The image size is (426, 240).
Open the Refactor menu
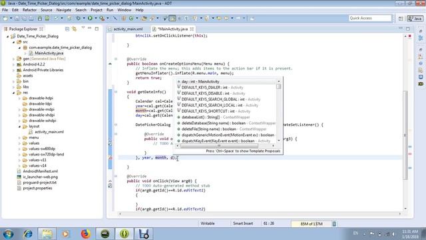tap(29, 10)
